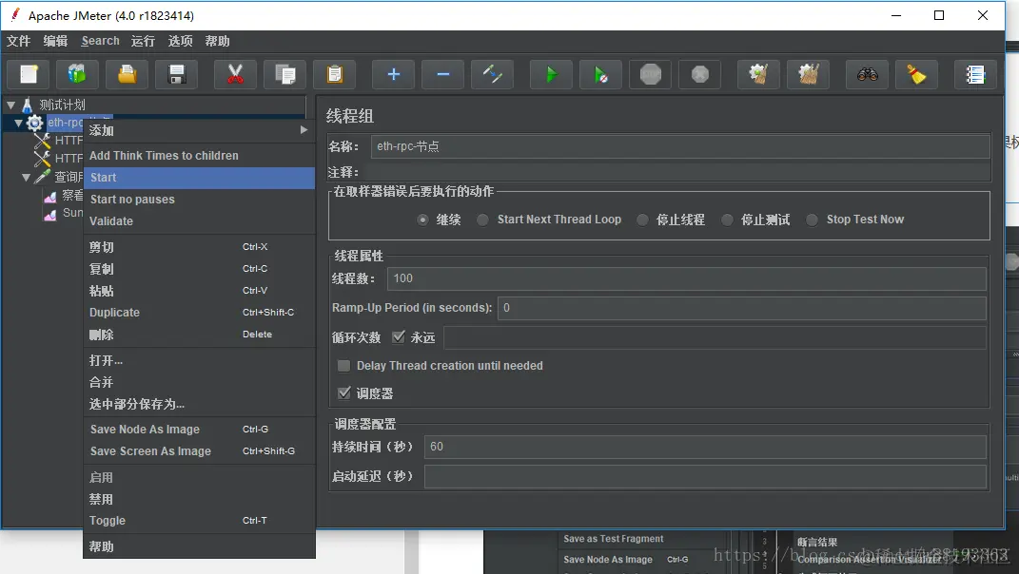Click the 启动延迟 input field
The width and height of the screenshot is (1019, 574).
pos(705,477)
